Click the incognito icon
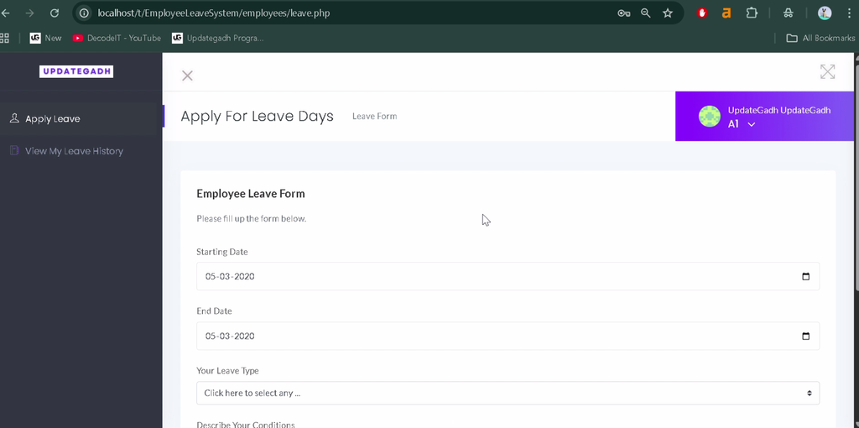 788,13
